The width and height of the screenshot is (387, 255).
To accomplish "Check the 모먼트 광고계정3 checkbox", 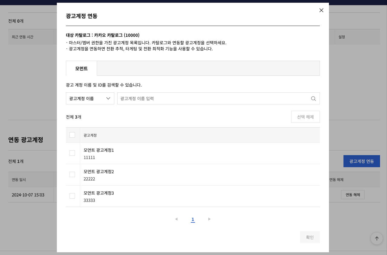I will click(x=72, y=196).
